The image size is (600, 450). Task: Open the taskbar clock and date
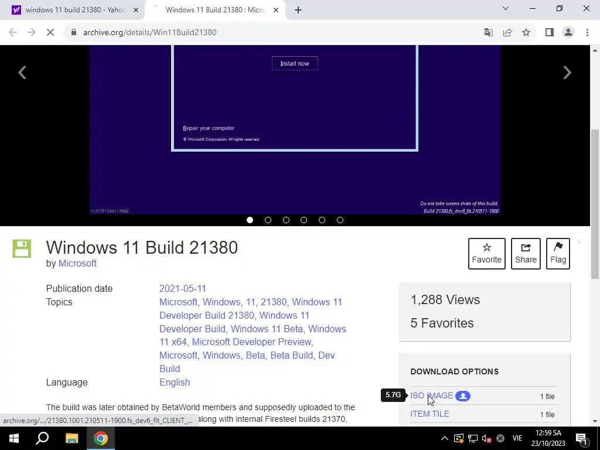coord(548,438)
